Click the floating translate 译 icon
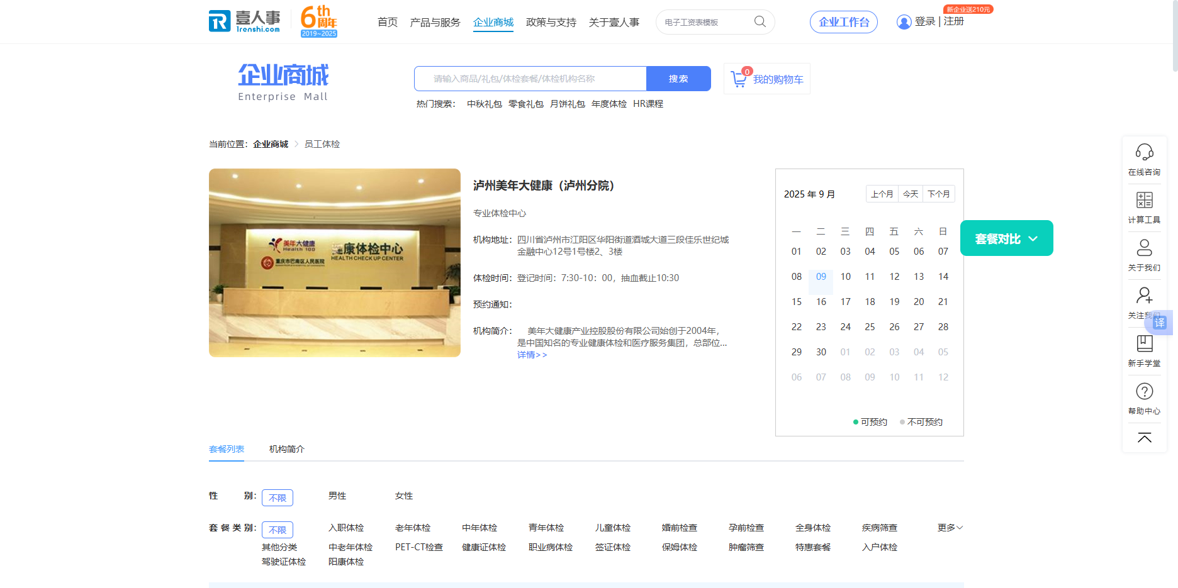The image size is (1178, 588). [1160, 323]
